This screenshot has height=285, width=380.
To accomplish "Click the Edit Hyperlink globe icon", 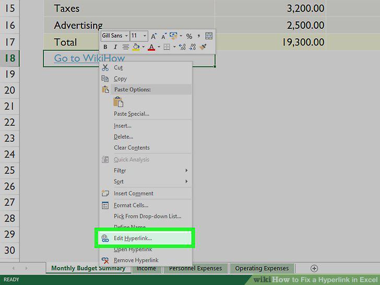I will click(105, 238).
